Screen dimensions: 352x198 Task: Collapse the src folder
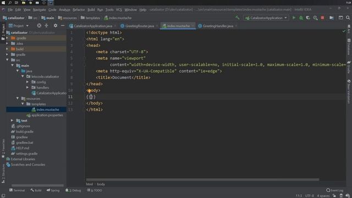(7, 60)
